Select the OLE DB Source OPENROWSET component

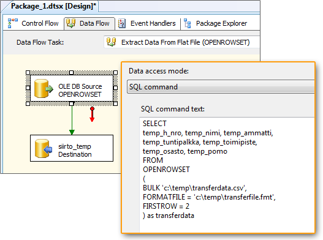[72, 88]
